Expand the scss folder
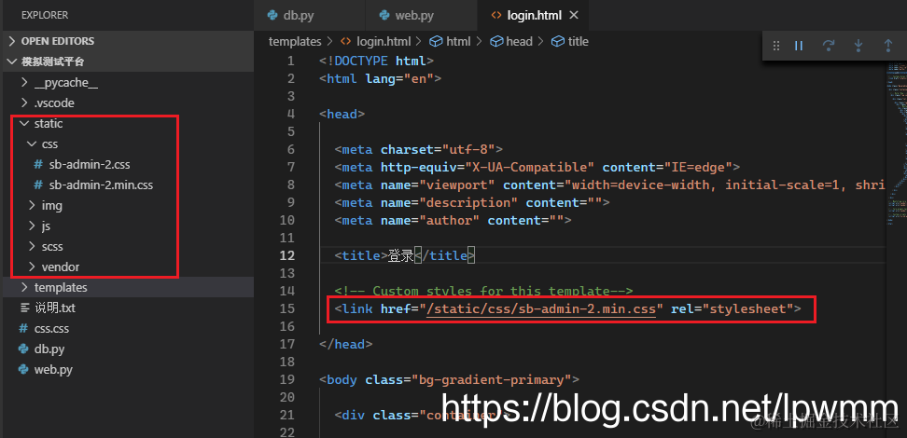Image resolution: width=907 pixels, height=438 pixels. point(127,246)
